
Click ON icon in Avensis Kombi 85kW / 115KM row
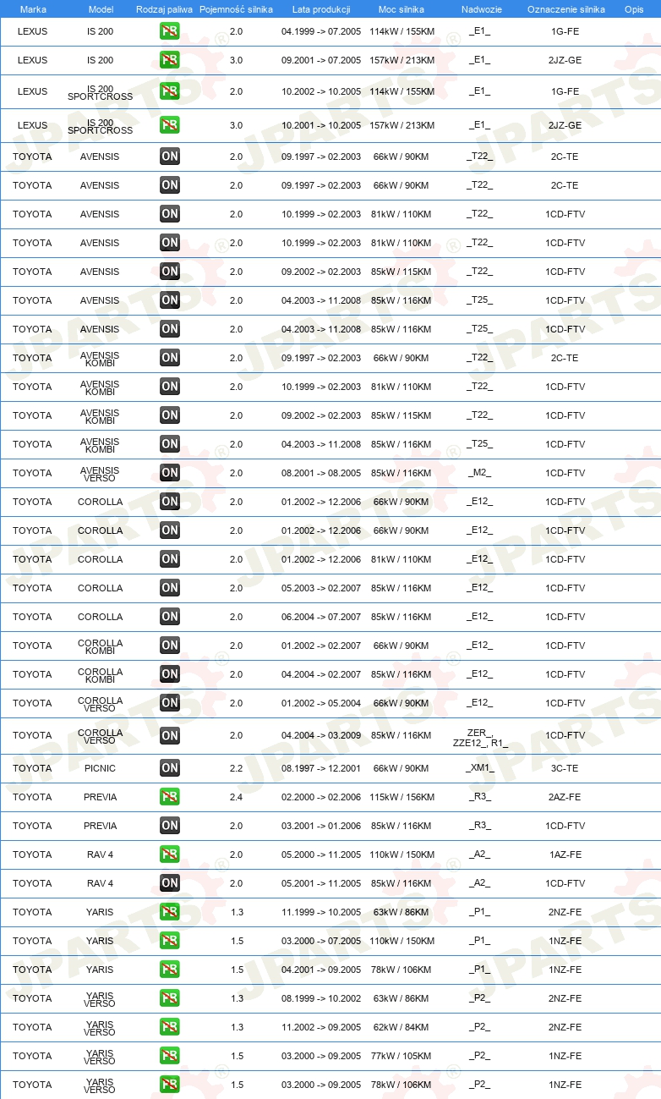pyautogui.click(x=170, y=415)
